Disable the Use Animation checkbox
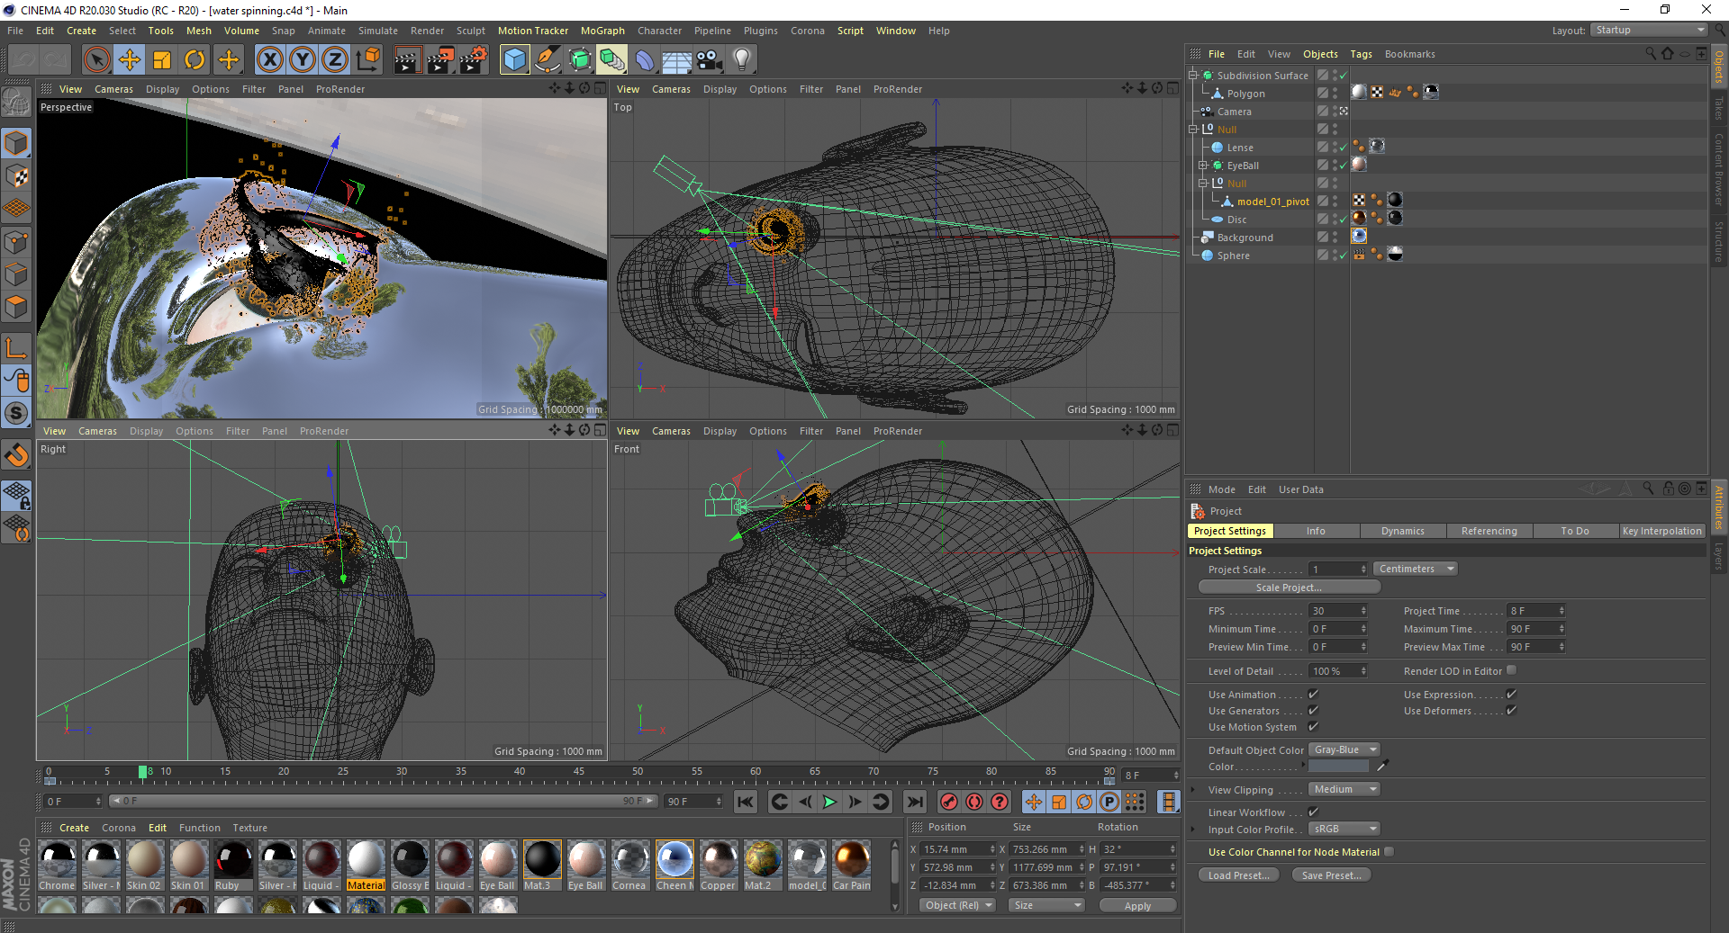The width and height of the screenshot is (1729, 933). (x=1313, y=695)
